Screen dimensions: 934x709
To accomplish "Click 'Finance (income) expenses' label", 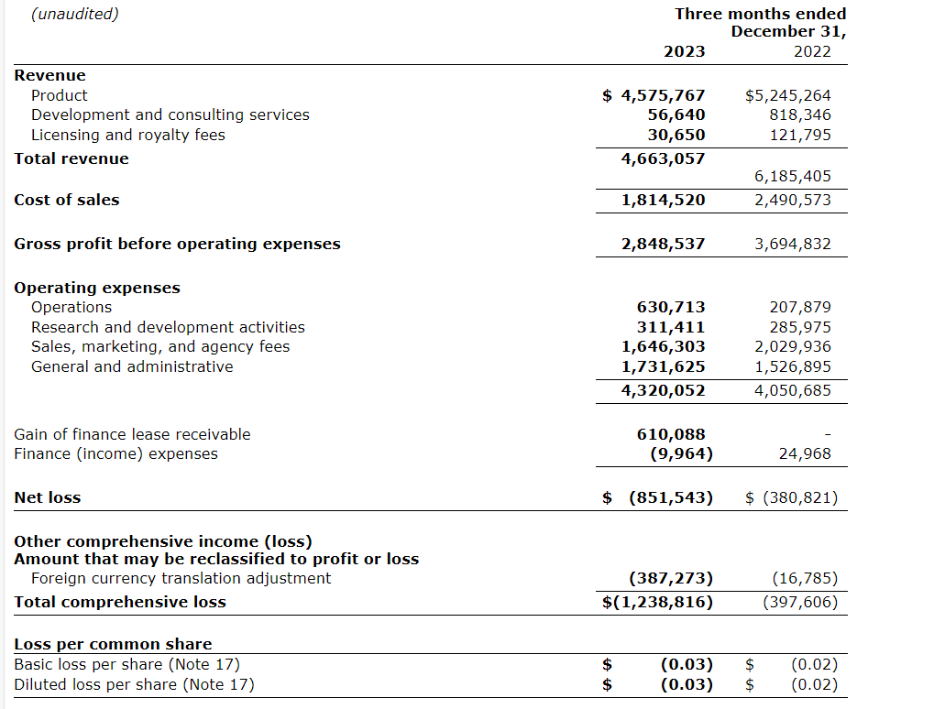I will point(116,454).
